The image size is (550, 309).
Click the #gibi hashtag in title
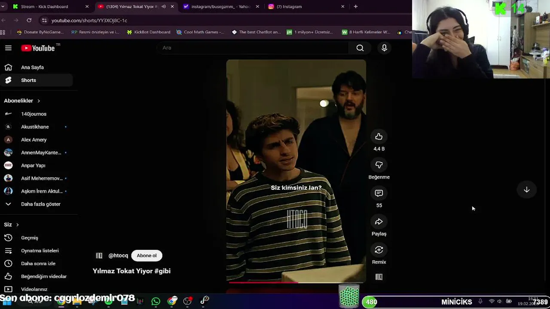tap(162, 271)
